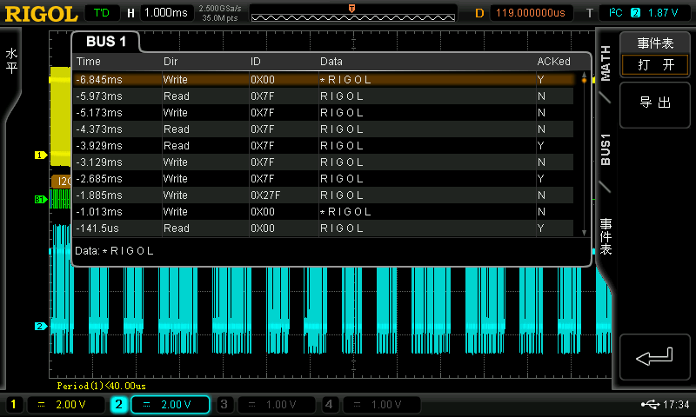Click the RIGOL logo
696x417 pixels.
coord(41,14)
